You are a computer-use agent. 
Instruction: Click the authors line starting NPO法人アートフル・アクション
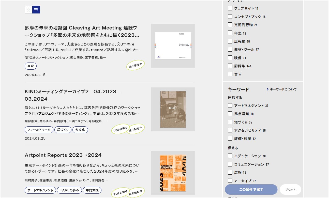(x=65, y=58)
